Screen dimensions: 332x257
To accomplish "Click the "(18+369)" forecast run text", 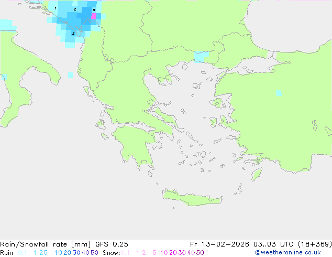I will 315,244.
